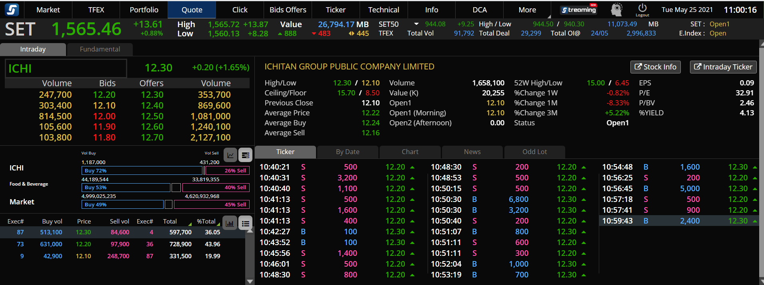
Task: Select the Quote menu item
Action: (x=192, y=10)
